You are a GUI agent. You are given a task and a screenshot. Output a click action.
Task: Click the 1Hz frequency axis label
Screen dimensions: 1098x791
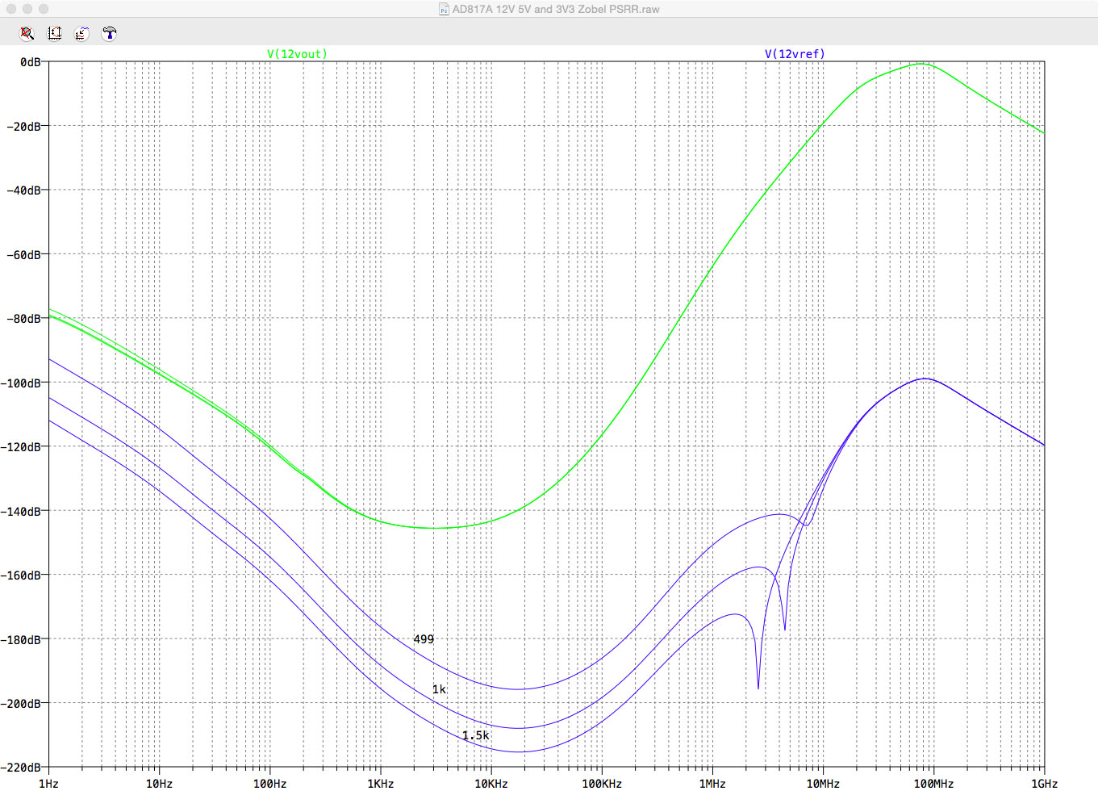[x=48, y=784]
